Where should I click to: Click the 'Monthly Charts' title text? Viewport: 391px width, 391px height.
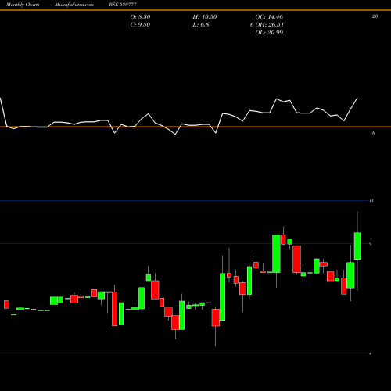point(23,5)
